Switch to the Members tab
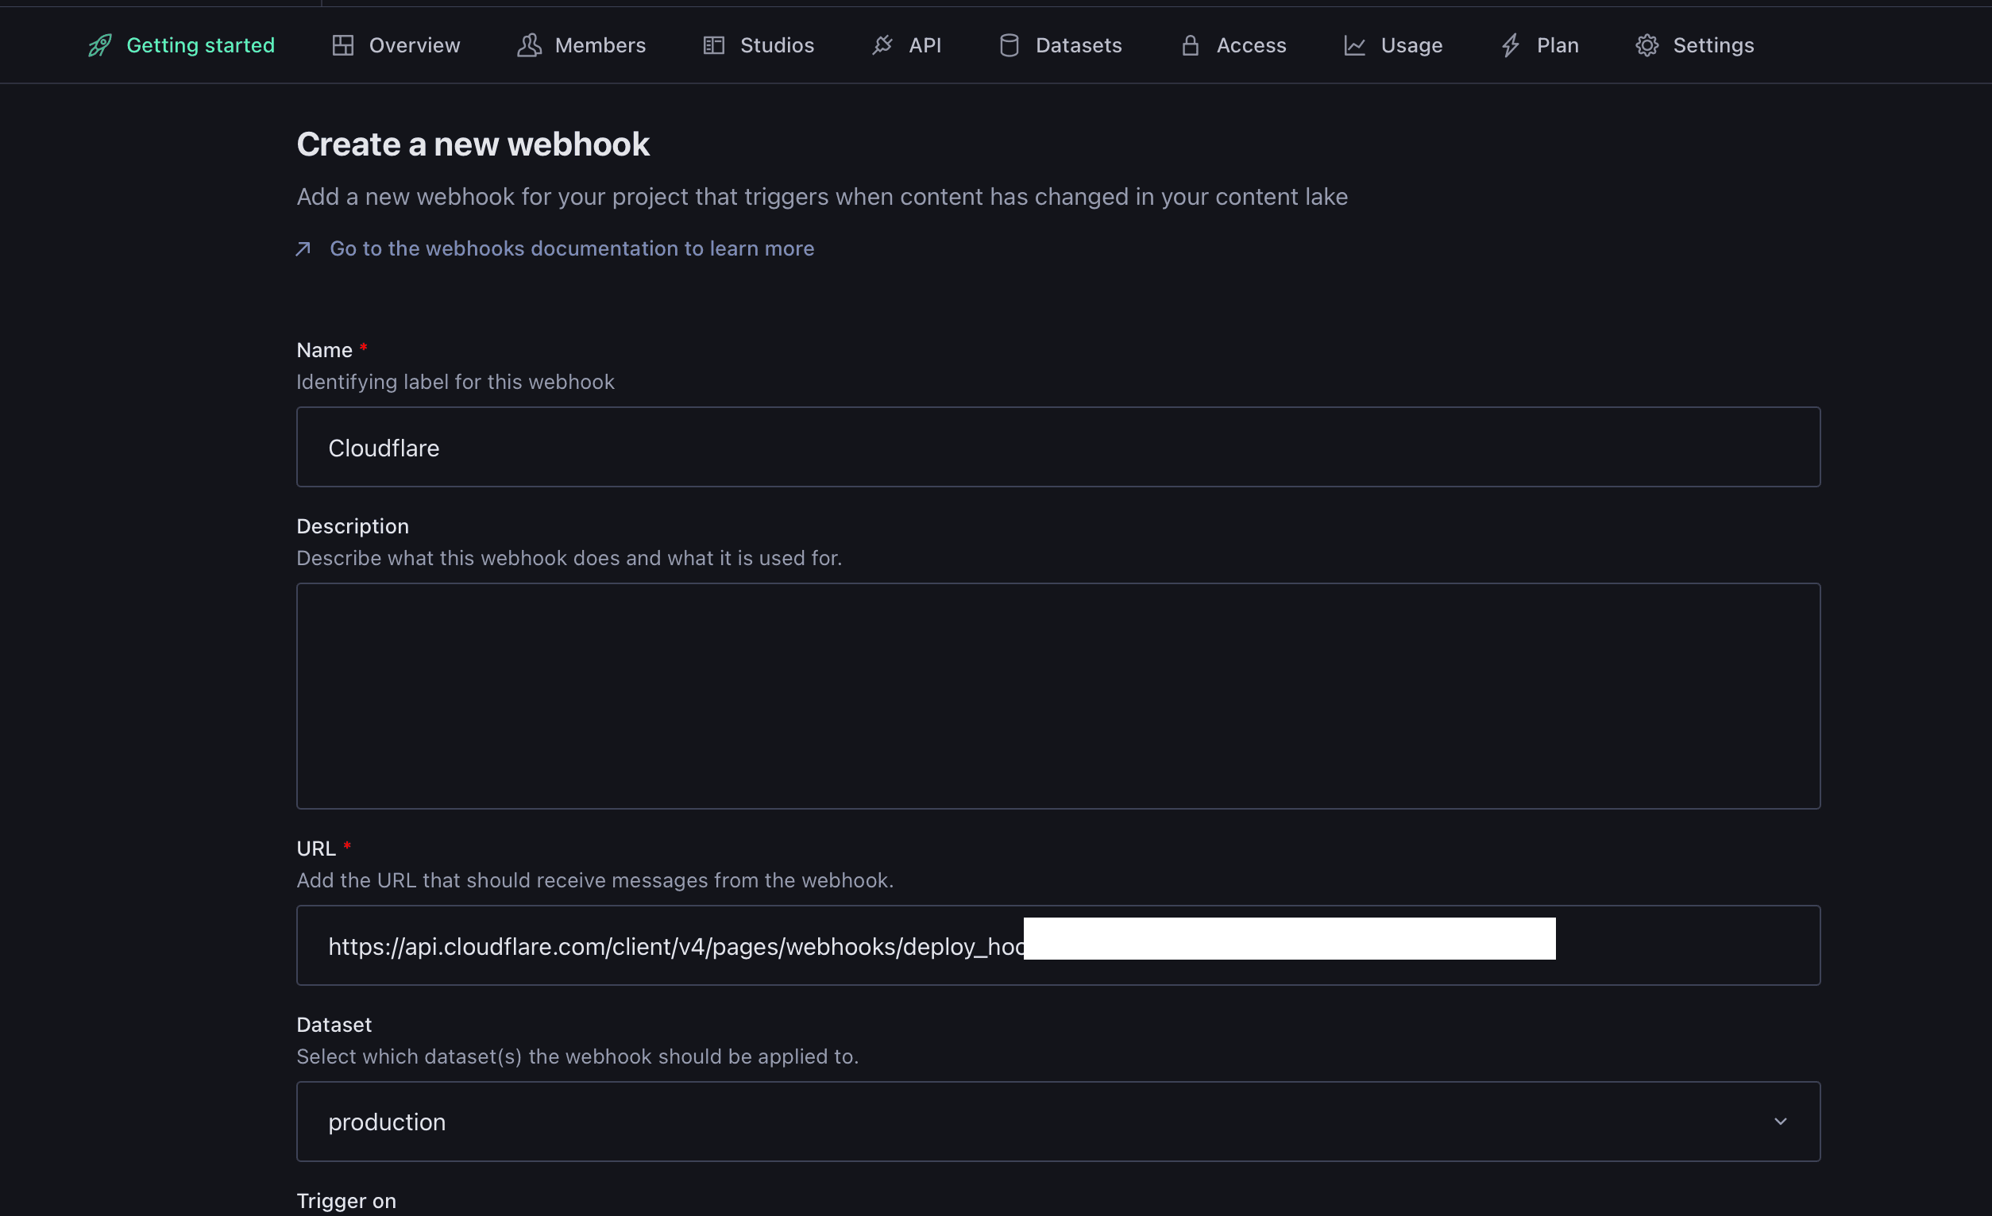Image resolution: width=1992 pixels, height=1216 pixels. pyautogui.click(x=599, y=45)
